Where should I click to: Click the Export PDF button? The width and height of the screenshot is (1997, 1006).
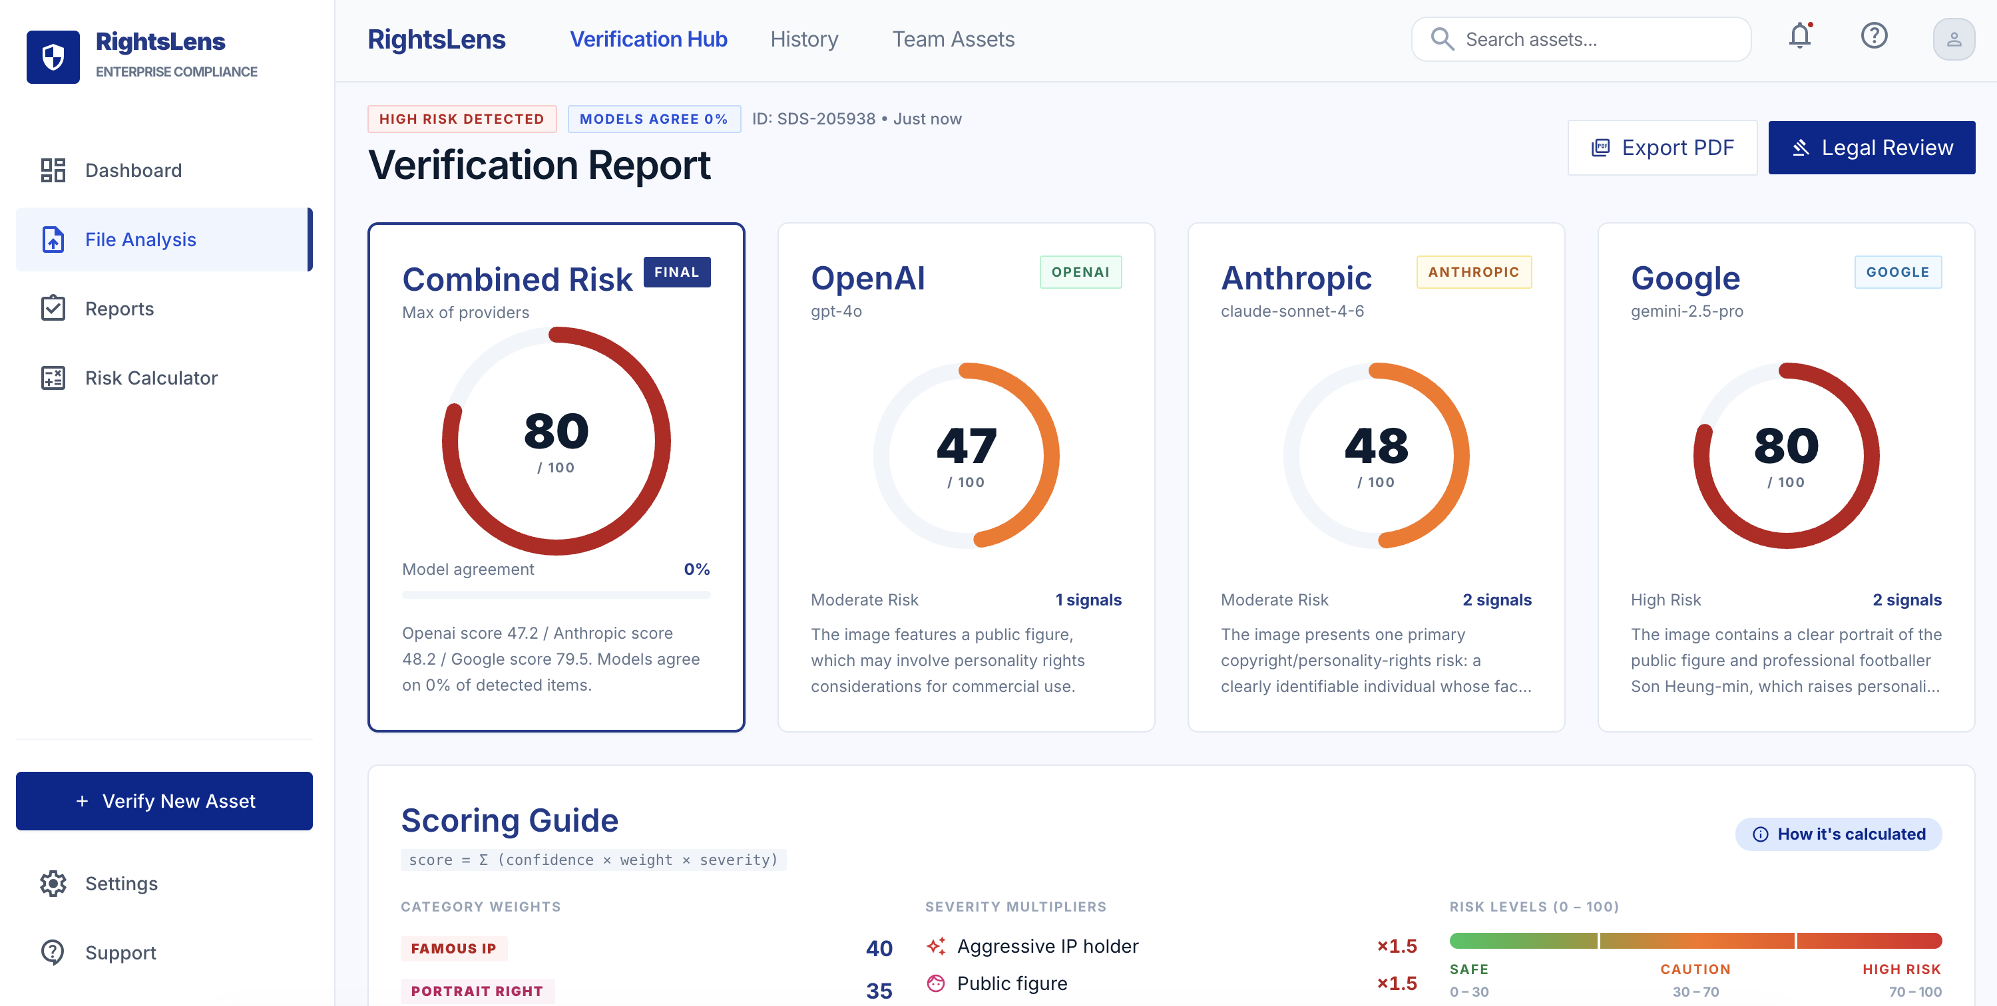[1662, 147]
